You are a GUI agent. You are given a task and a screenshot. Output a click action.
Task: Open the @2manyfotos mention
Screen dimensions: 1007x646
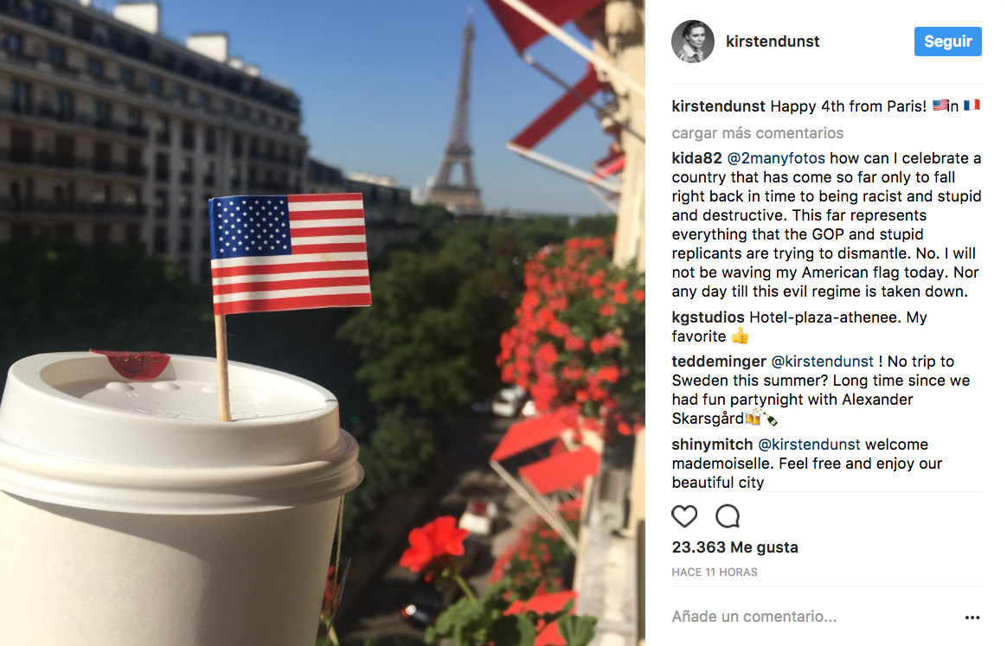[776, 158]
